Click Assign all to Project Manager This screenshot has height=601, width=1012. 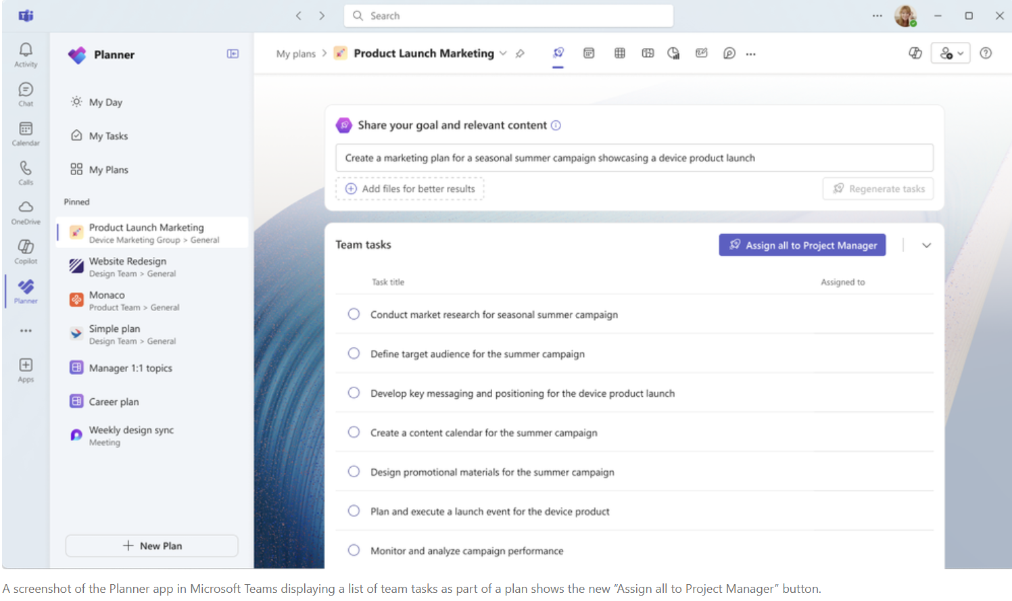pyautogui.click(x=802, y=245)
